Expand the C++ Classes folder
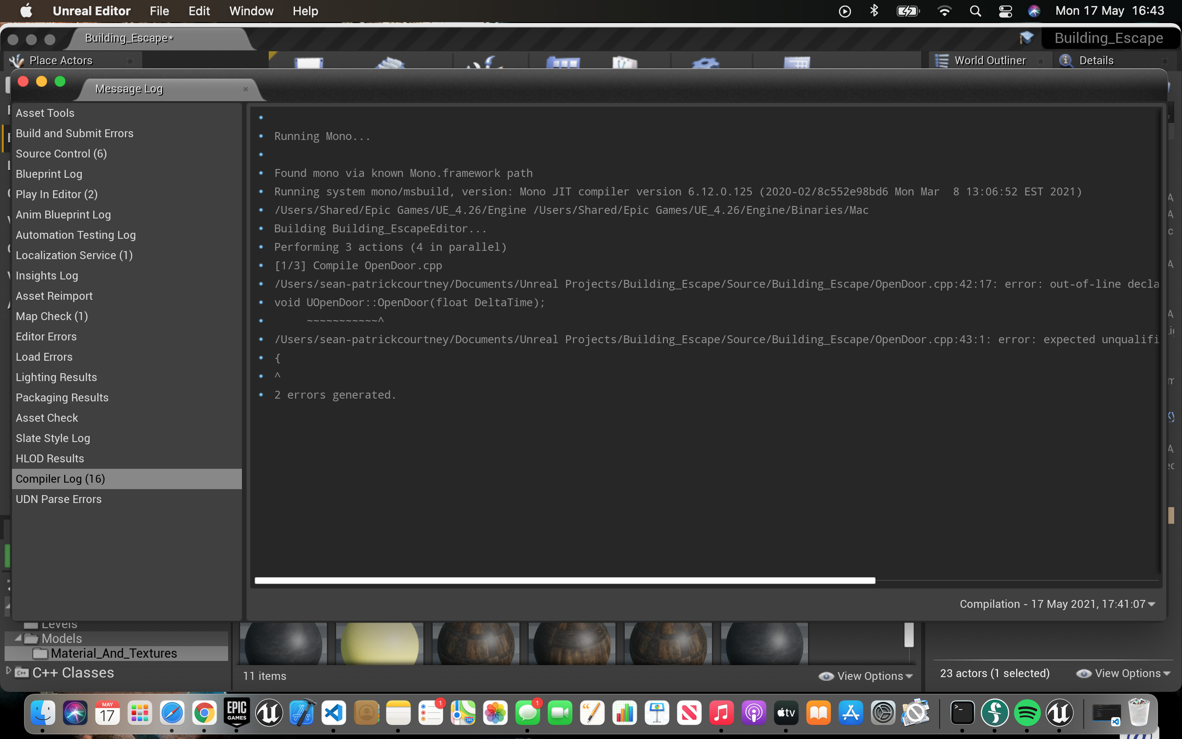 pyautogui.click(x=8, y=671)
